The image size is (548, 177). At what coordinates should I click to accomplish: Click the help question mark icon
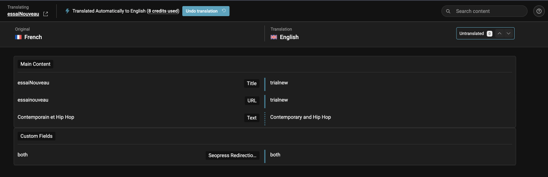pyautogui.click(x=539, y=11)
